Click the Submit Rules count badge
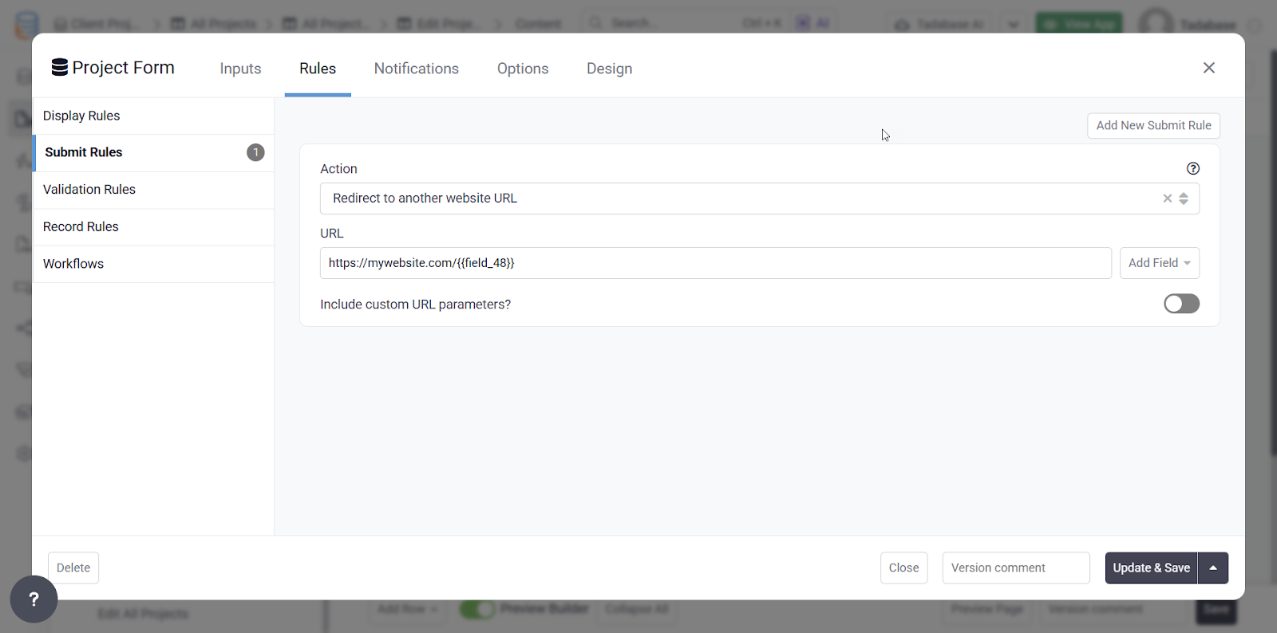This screenshot has width=1277, height=633. (x=255, y=152)
